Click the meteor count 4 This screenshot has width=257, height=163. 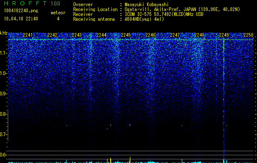[x=58, y=19]
